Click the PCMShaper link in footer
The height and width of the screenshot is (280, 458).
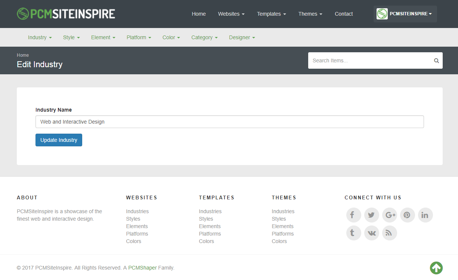142,268
